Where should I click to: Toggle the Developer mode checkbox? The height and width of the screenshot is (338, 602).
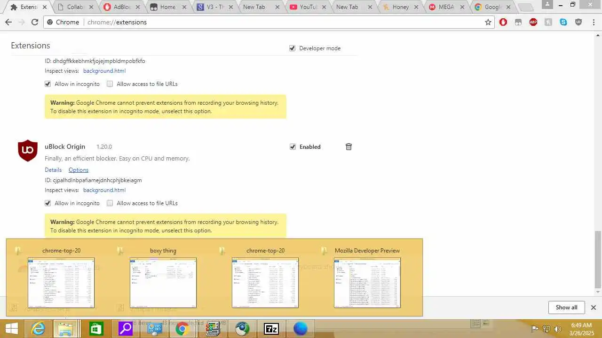tap(292, 48)
